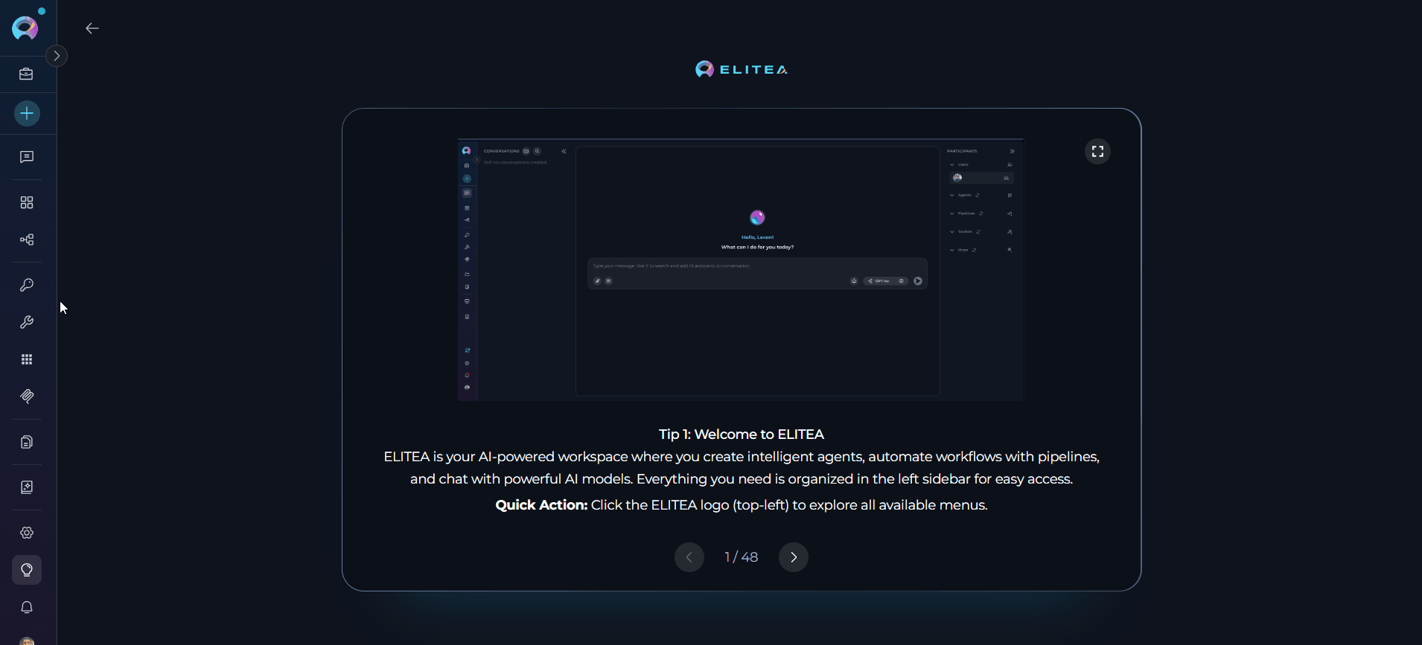The width and height of the screenshot is (1422, 645).
Task: Expand tip image to fullscreen
Action: click(x=1097, y=152)
